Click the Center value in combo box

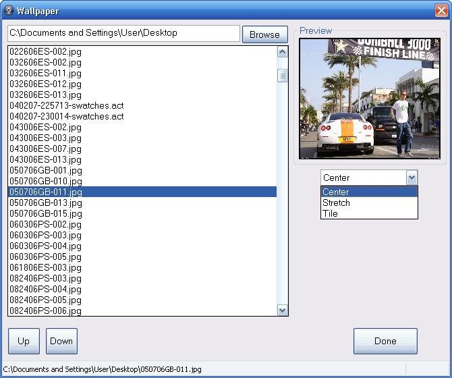tap(337, 178)
